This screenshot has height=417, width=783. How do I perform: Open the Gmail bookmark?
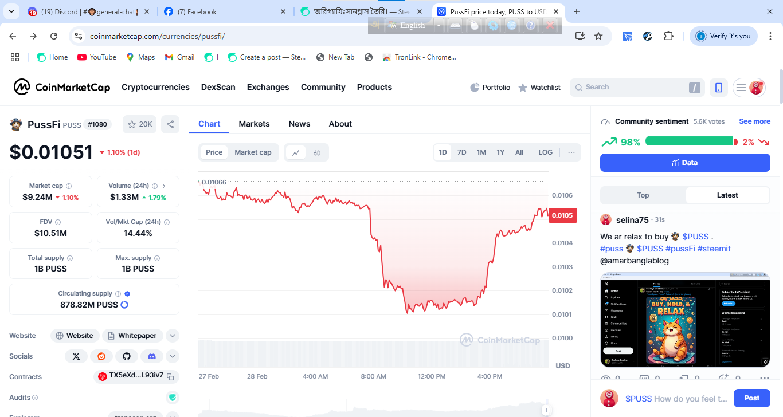coord(179,57)
